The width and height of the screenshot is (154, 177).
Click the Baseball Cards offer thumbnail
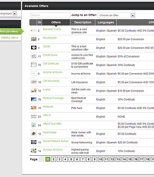coord(33,31)
